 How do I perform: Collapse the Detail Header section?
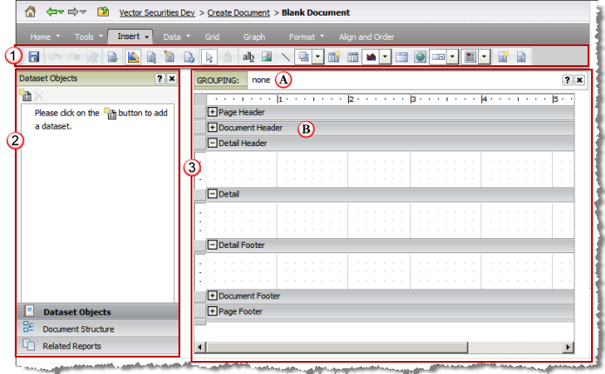[x=212, y=143]
